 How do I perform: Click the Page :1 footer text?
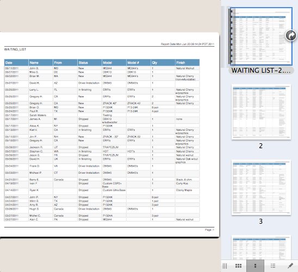click(209, 230)
